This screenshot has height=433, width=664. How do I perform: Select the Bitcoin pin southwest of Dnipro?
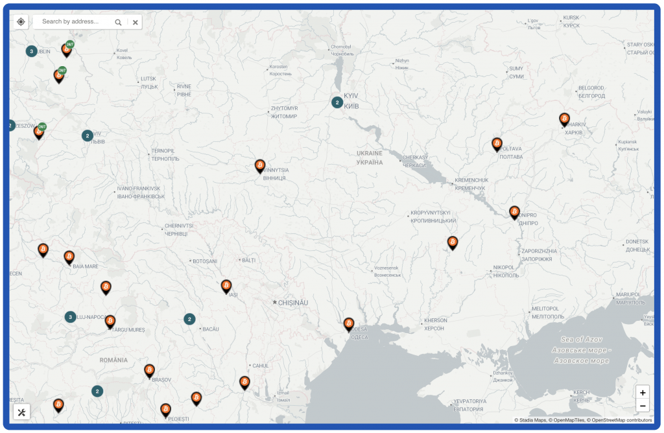click(x=452, y=243)
